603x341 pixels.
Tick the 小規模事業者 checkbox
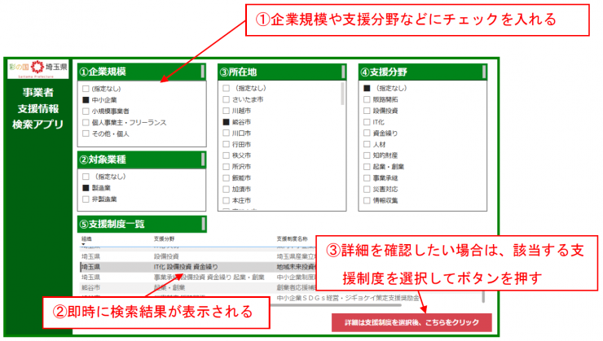pyautogui.click(x=86, y=111)
